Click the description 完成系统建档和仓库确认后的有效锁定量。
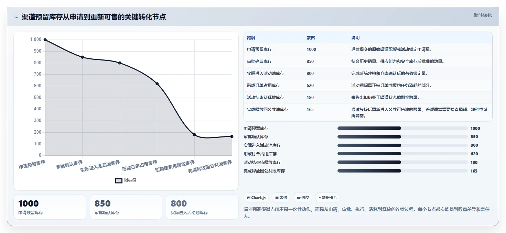The width and height of the screenshot is (506, 233). point(389,74)
